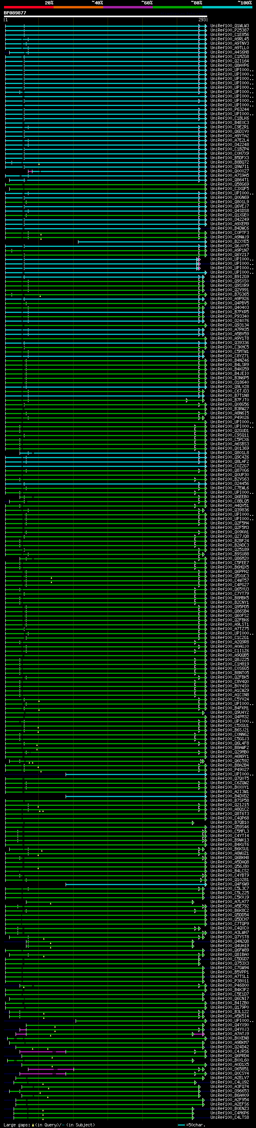This screenshot has height=1128, width=256.
Task: Select hit UniRef100_P93340
Action: [x=230, y=316]
